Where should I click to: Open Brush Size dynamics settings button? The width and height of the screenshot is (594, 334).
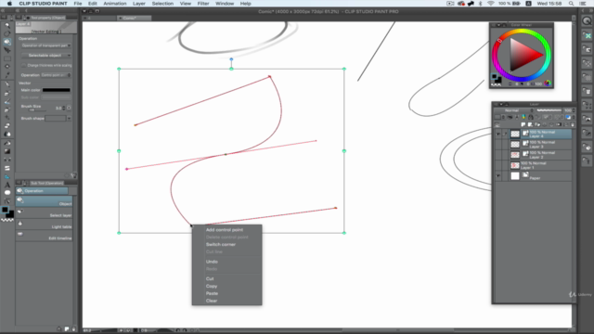pyautogui.click(x=69, y=108)
